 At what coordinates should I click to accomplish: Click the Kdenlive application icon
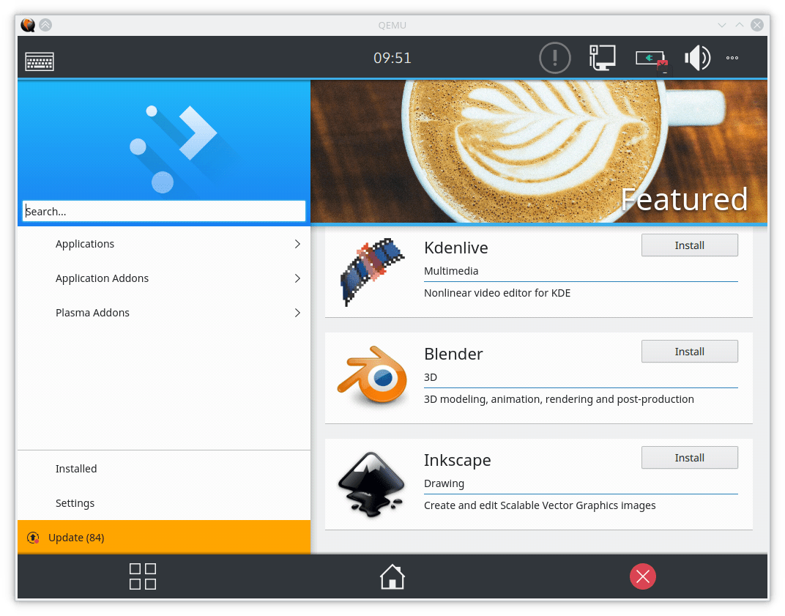point(371,272)
